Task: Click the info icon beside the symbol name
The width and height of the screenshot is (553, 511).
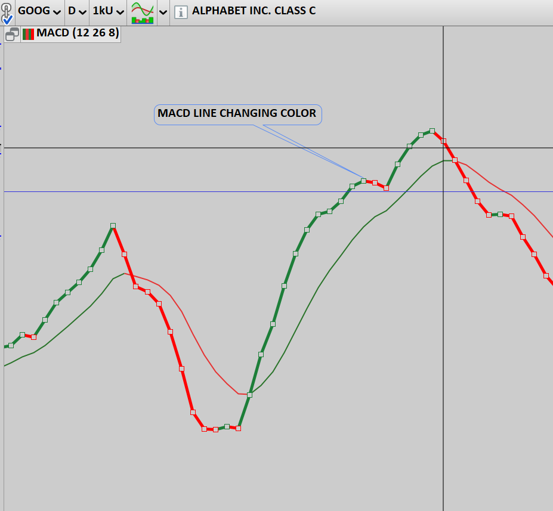Action: 180,11
